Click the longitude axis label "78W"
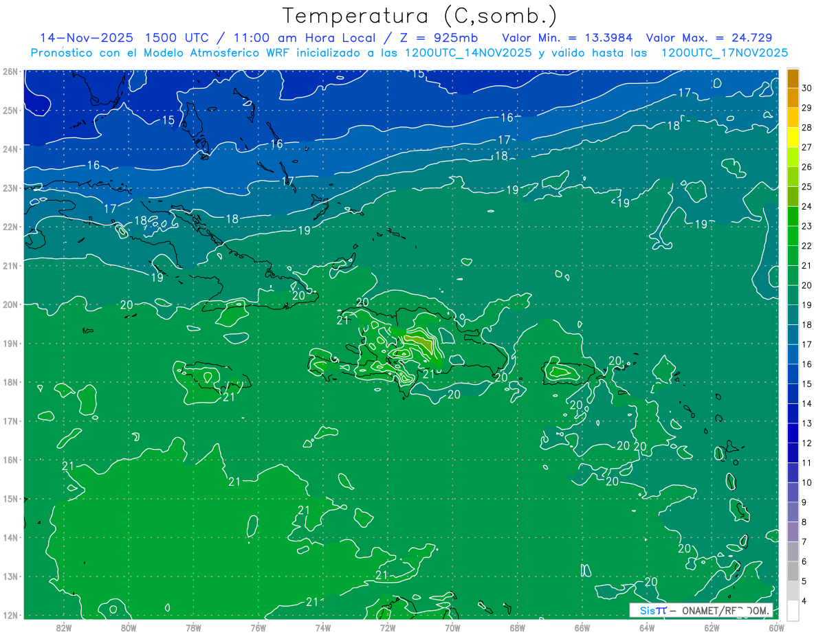 point(193,627)
